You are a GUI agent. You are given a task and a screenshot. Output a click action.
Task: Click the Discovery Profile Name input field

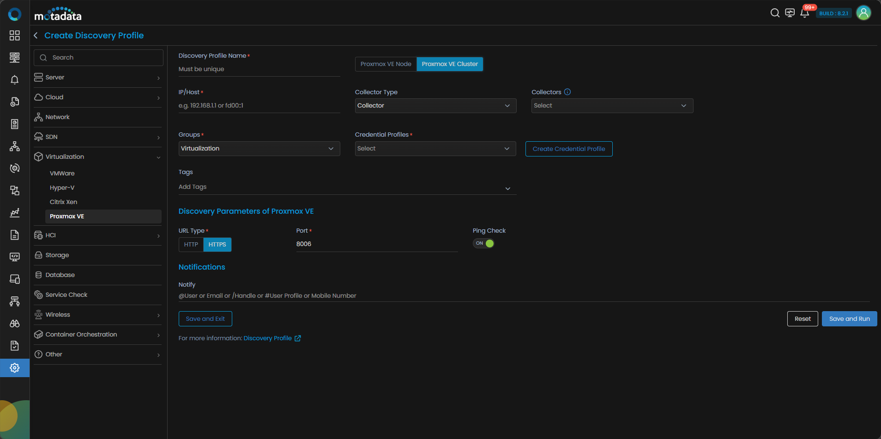(x=259, y=69)
